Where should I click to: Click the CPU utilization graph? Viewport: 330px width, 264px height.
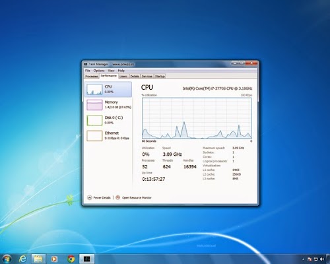(197, 118)
